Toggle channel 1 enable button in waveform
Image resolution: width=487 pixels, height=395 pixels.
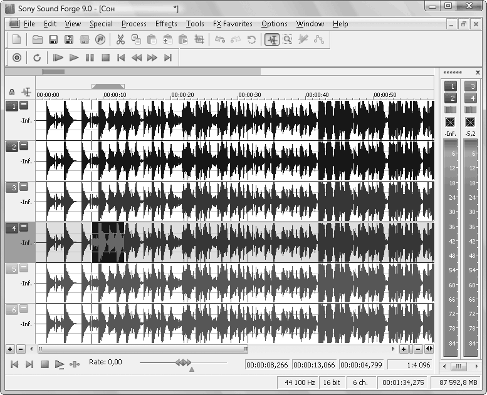(11, 106)
